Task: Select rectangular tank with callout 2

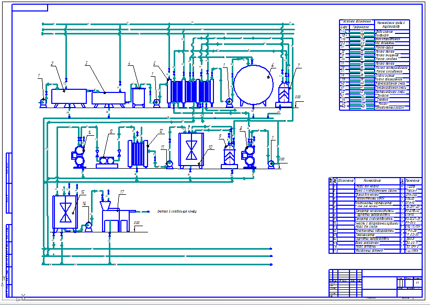Action: [69, 97]
